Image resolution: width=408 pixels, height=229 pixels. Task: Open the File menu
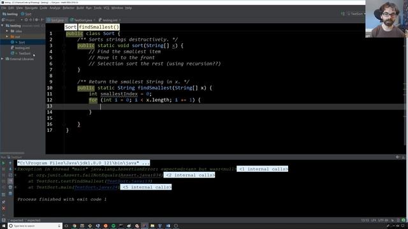click(x=3, y=8)
